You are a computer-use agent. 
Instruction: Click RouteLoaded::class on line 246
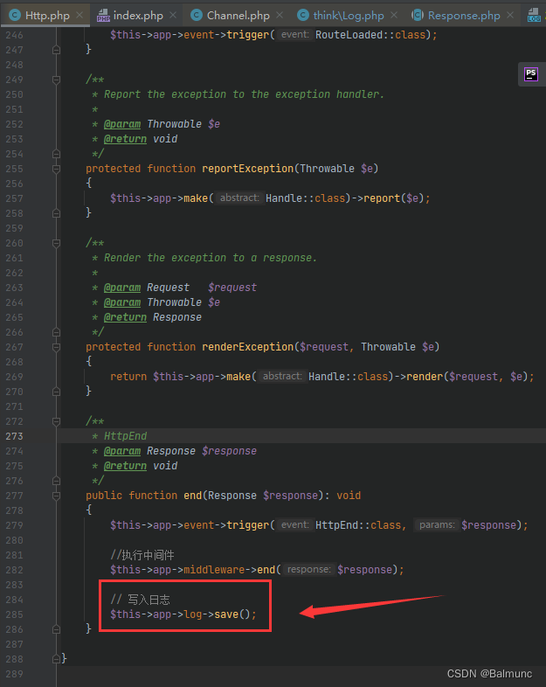click(x=370, y=35)
